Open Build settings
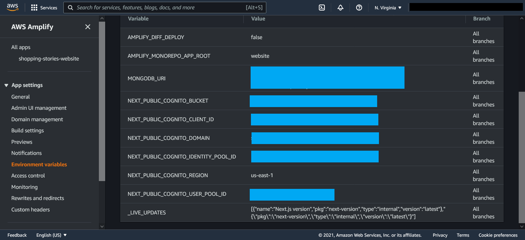Screen dimensions: 525x240 coord(27,131)
